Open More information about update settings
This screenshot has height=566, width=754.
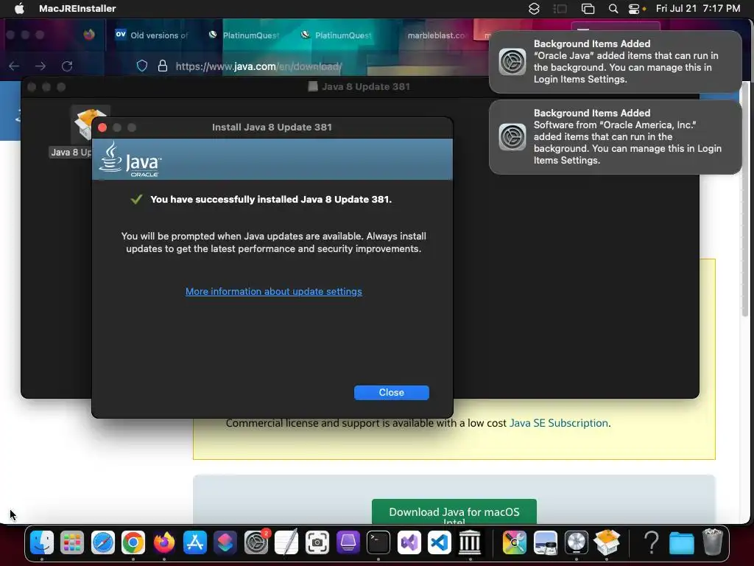(x=274, y=291)
